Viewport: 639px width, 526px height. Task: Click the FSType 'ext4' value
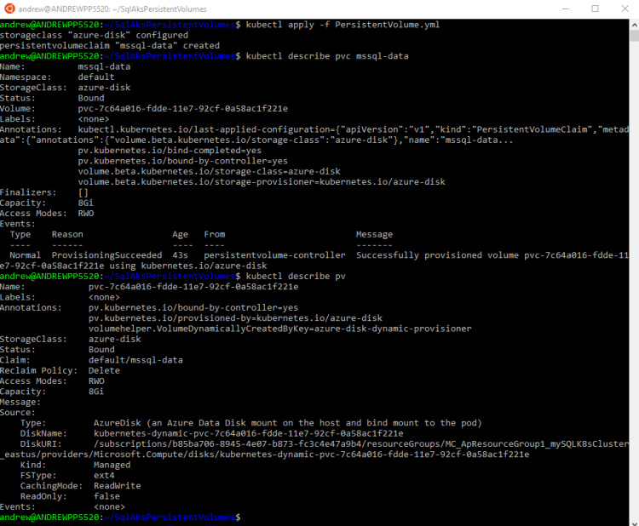click(x=104, y=475)
